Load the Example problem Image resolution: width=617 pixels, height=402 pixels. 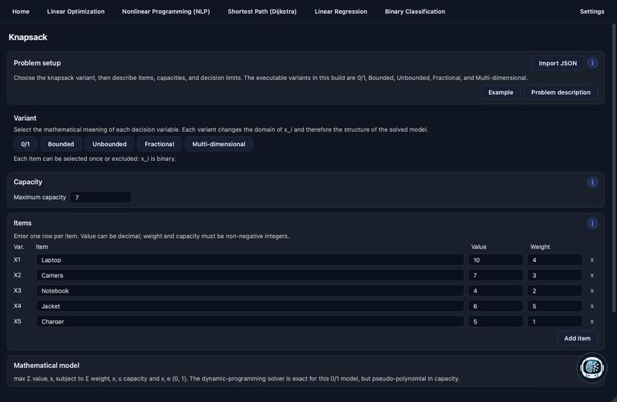[x=501, y=92]
